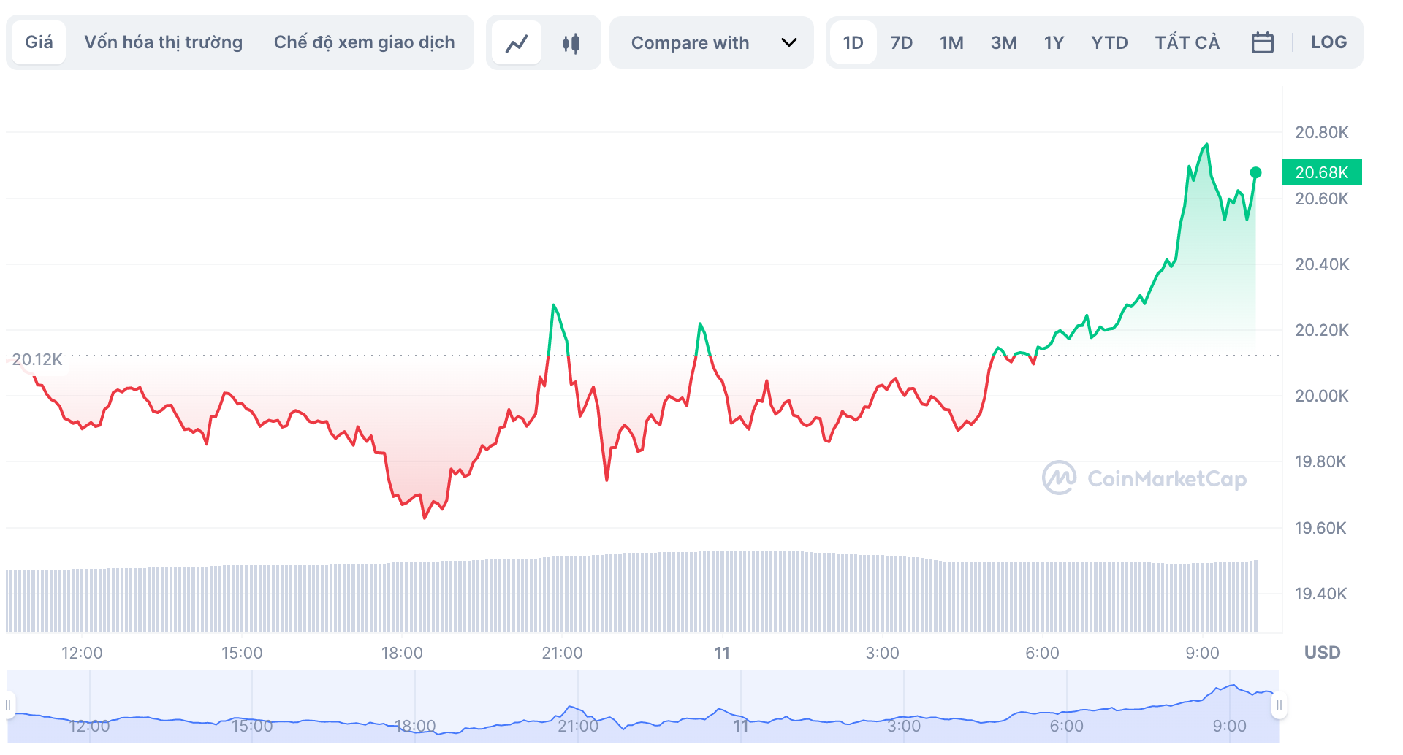Select the Giá tab
This screenshot has width=1403, height=755.
(39, 42)
